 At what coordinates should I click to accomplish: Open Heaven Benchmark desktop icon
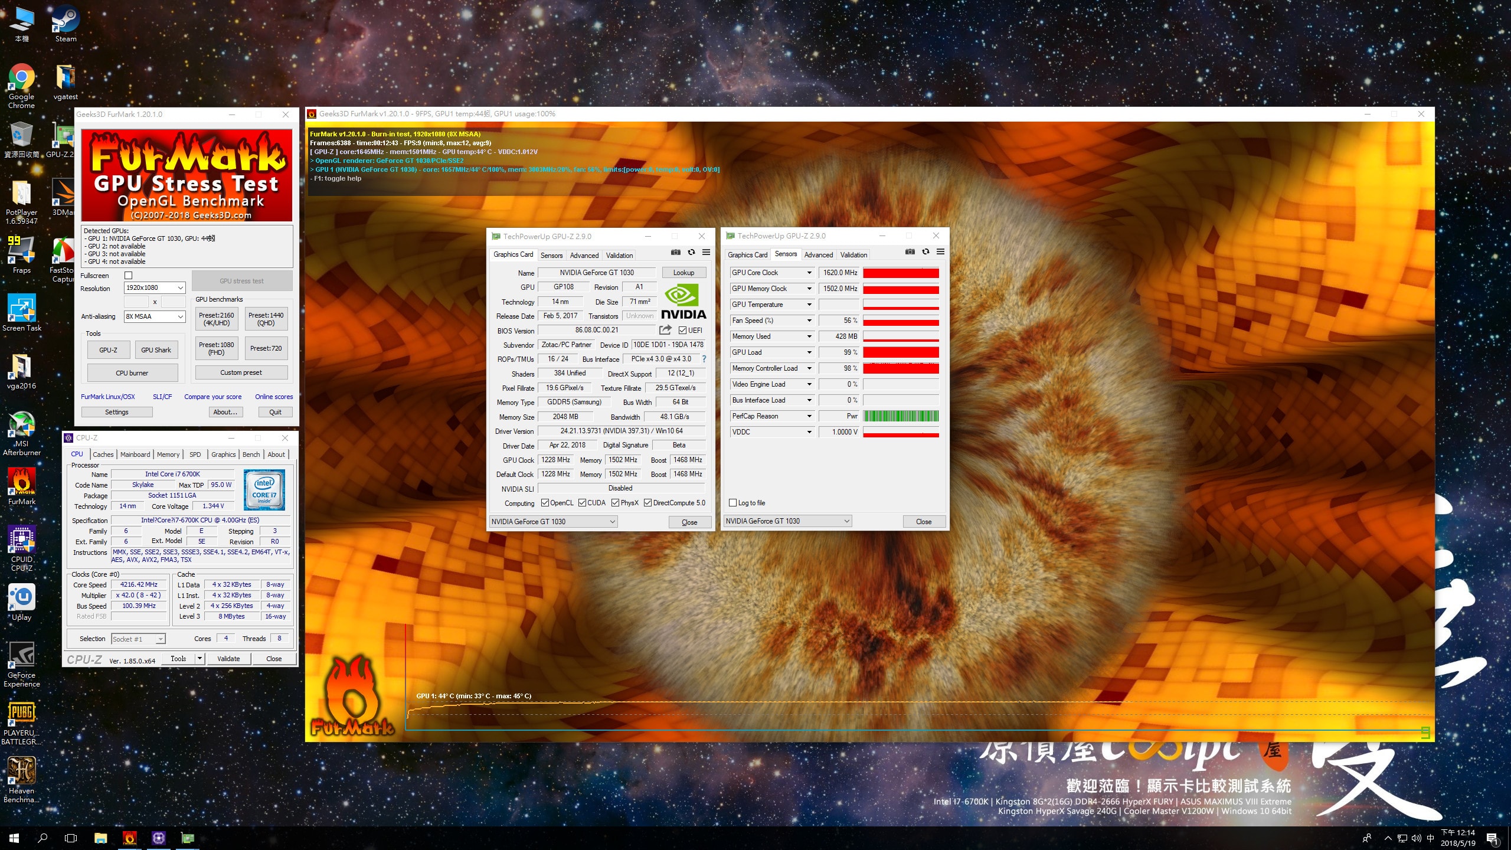pos(21,780)
